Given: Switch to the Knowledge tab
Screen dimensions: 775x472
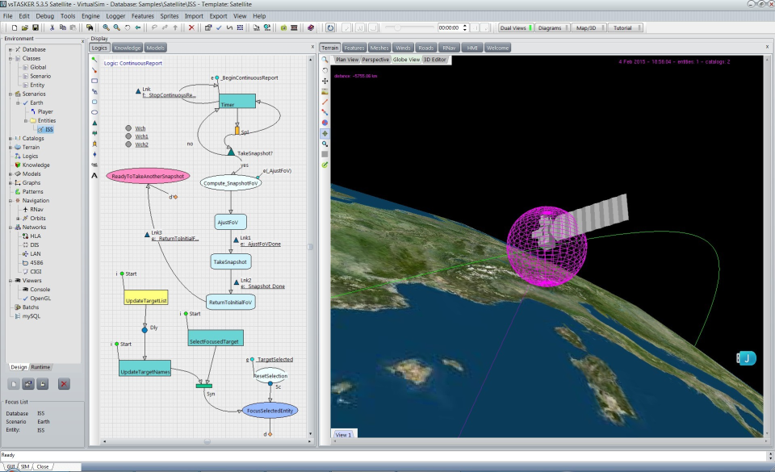Looking at the screenshot, I should [x=128, y=48].
